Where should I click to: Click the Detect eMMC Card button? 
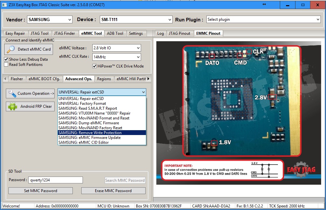coord(29,49)
